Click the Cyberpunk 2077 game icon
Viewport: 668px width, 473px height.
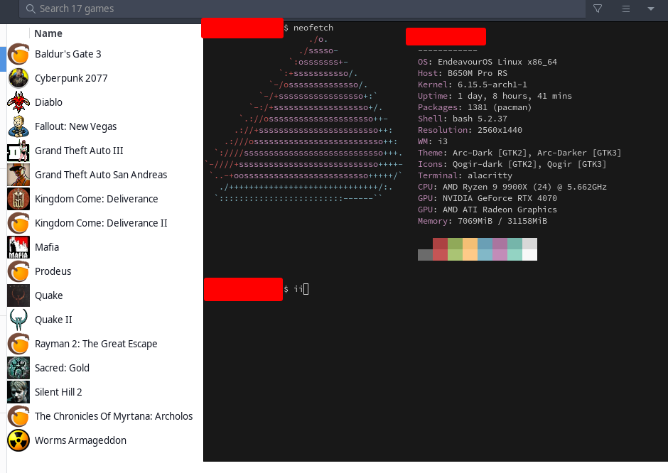pyautogui.click(x=18, y=78)
